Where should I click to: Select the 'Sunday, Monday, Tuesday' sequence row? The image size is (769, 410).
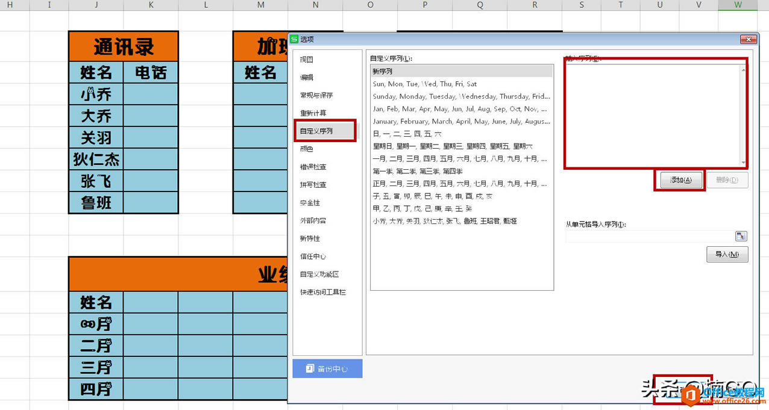pyautogui.click(x=462, y=96)
